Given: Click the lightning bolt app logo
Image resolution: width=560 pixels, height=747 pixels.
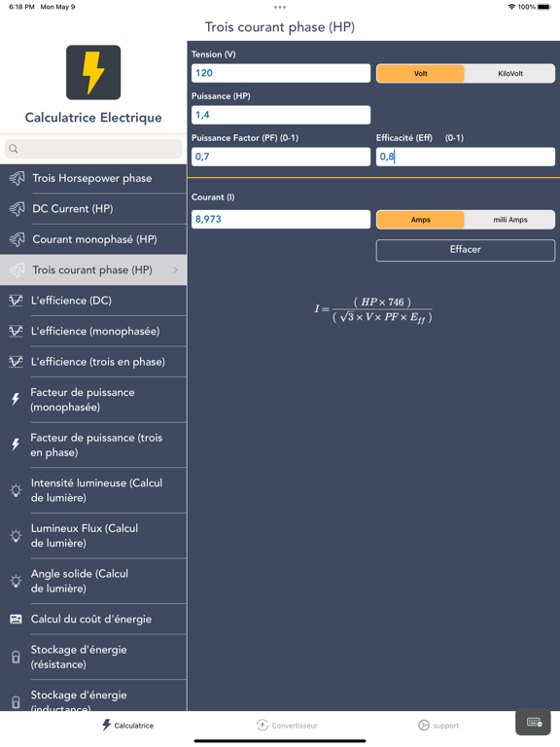Looking at the screenshot, I should tap(93, 72).
